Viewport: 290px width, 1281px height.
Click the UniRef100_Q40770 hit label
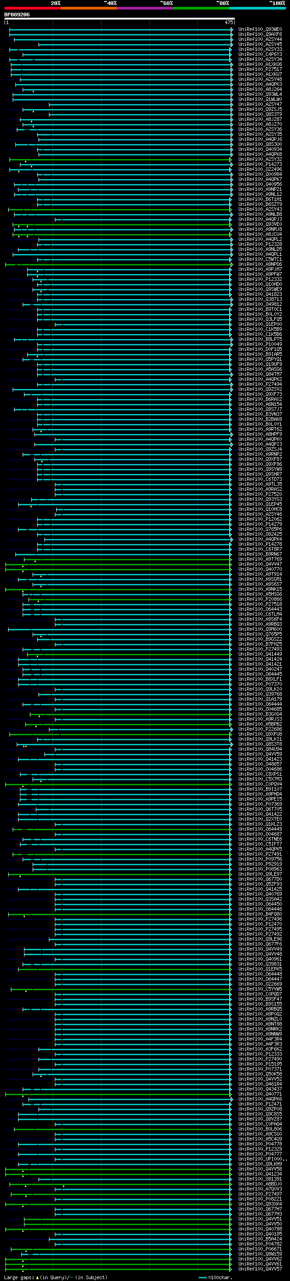coord(260,569)
